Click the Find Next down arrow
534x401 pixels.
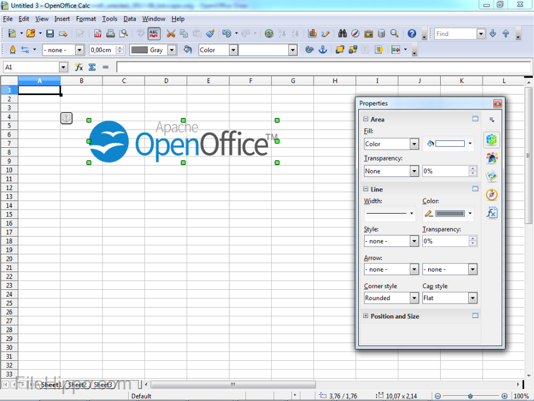tap(492, 33)
